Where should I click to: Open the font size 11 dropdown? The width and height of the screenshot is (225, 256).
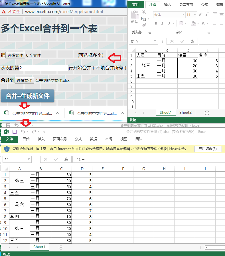click(x=195, y=15)
